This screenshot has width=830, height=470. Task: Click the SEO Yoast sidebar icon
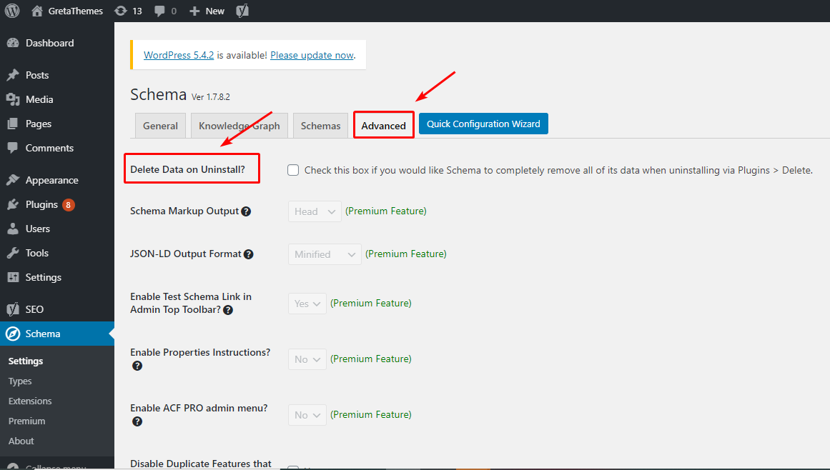pyautogui.click(x=13, y=309)
